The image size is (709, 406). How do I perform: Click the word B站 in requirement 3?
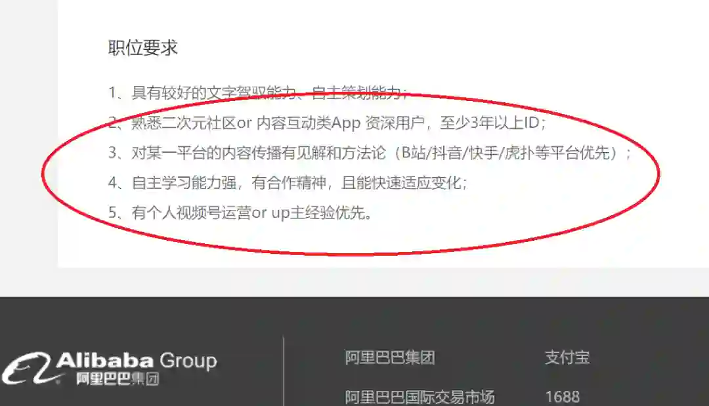point(414,153)
